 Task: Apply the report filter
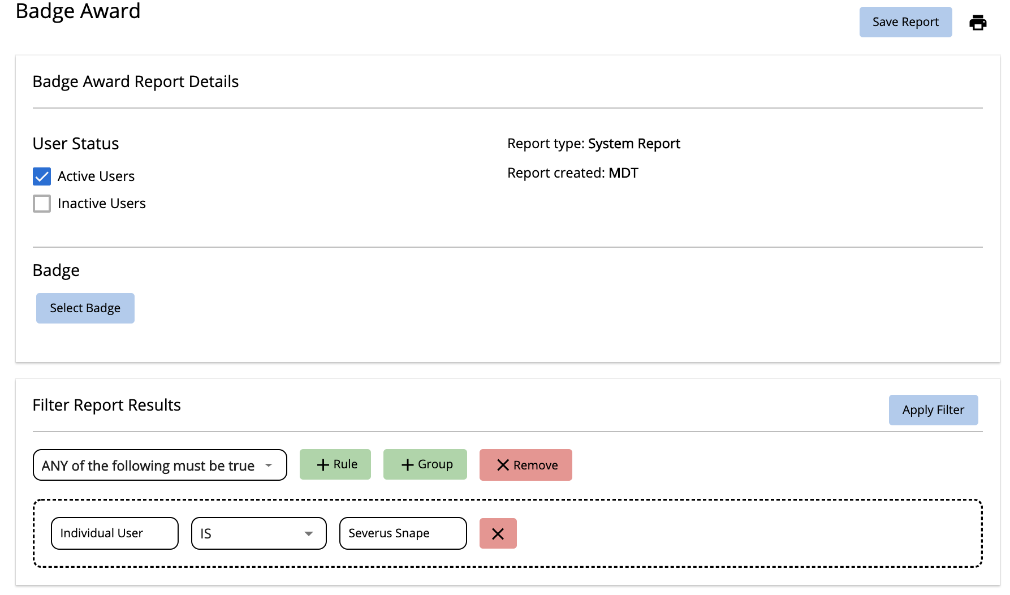coord(933,410)
